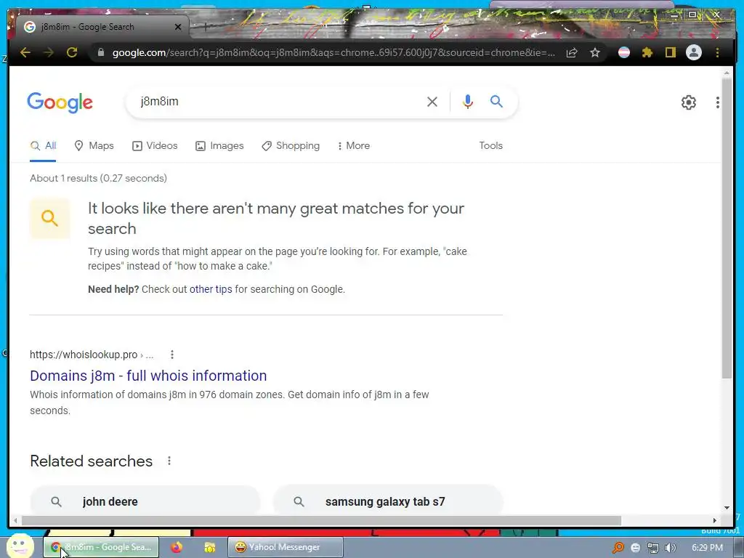
Task: Click the scroll-right arrow at bottom
Action: (x=715, y=520)
